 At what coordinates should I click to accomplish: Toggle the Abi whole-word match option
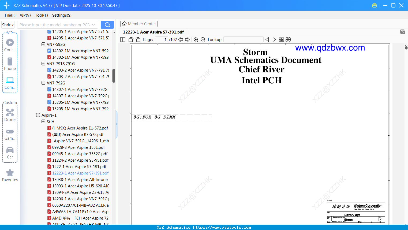pyautogui.click(x=281, y=40)
